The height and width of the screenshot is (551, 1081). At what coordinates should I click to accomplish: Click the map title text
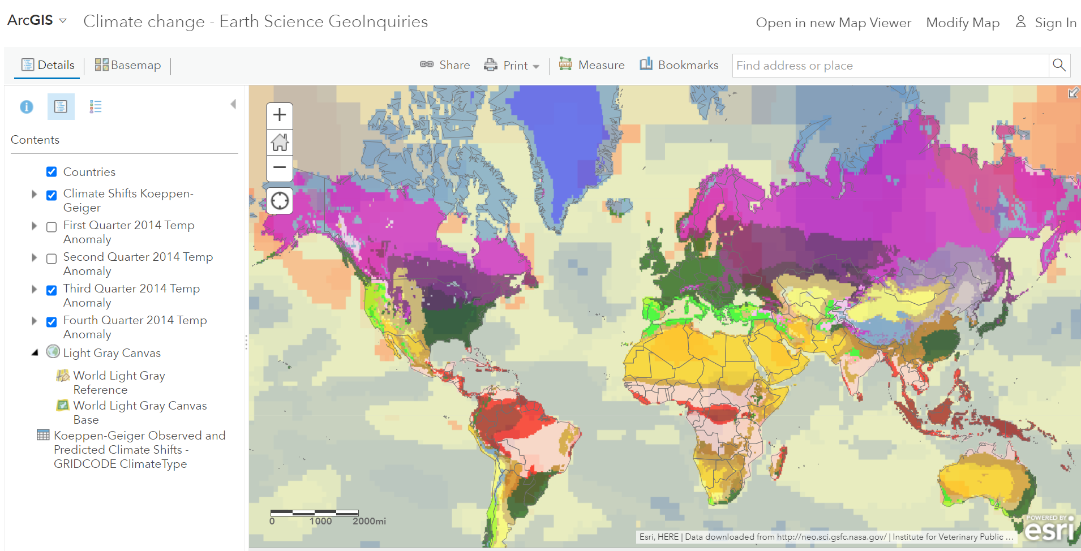click(256, 21)
